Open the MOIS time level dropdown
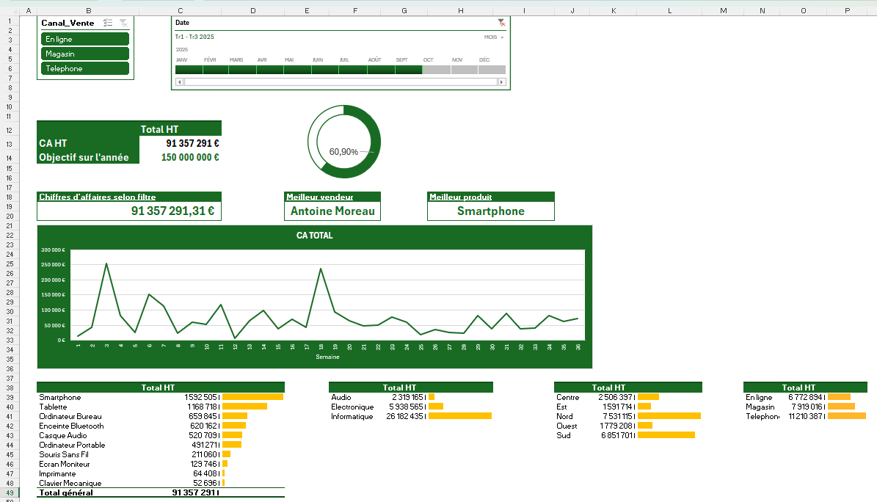The height and width of the screenshot is (502, 877). [x=494, y=37]
